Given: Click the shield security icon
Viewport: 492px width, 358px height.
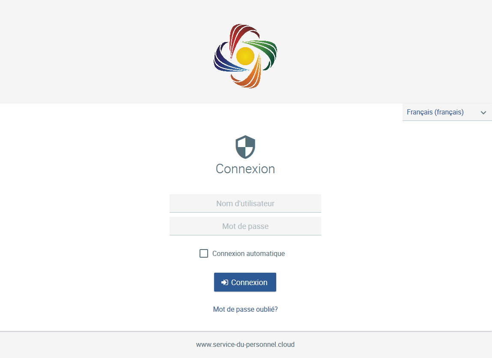Looking at the screenshot, I should tap(245, 147).
